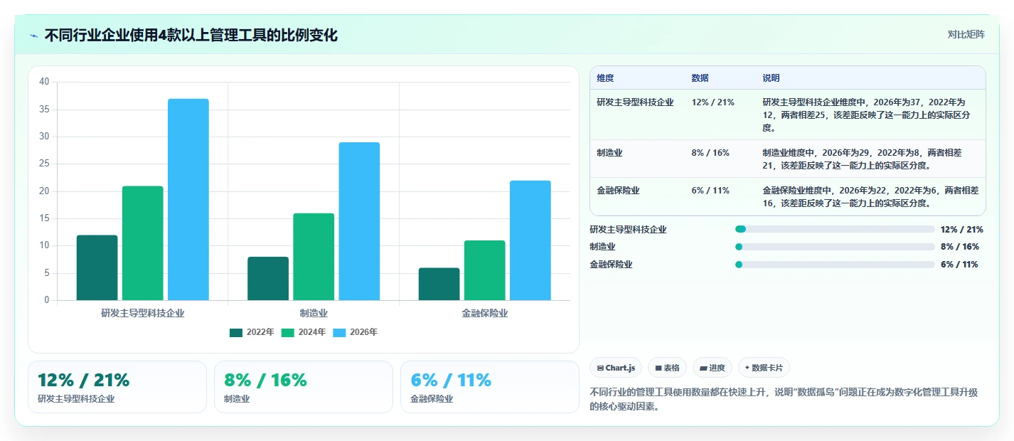Click the 表格 tag
This screenshot has height=441, width=1014.
(667, 368)
